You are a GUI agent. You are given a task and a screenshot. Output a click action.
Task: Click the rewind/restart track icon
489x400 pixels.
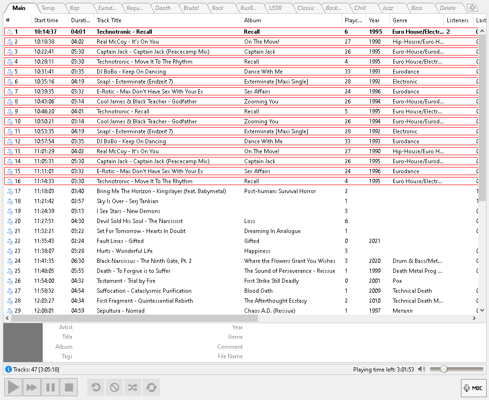coord(96,387)
